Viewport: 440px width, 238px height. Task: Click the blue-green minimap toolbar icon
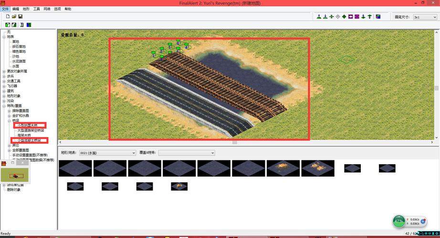click(x=29, y=25)
